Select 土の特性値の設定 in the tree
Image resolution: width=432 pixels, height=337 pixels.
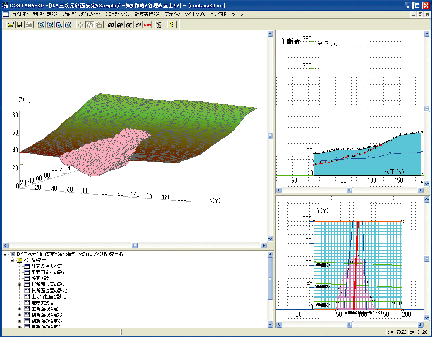click(49, 297)
